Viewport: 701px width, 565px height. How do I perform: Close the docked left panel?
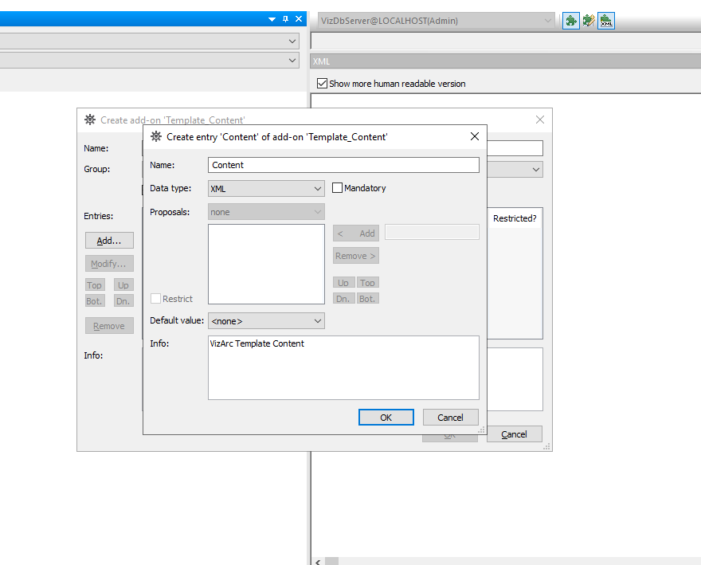[299, 19]
